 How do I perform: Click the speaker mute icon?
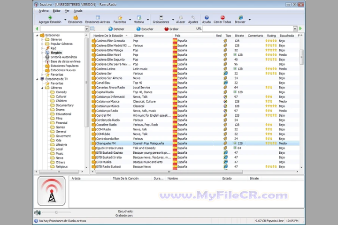(37, 213)
